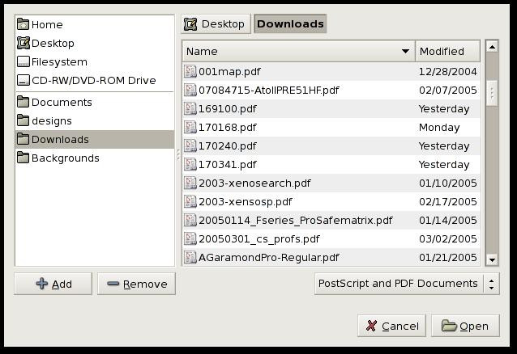Click the 03/02/2005 modified date
The width and height of the screenshot is (517, 354).
point(448,239)
